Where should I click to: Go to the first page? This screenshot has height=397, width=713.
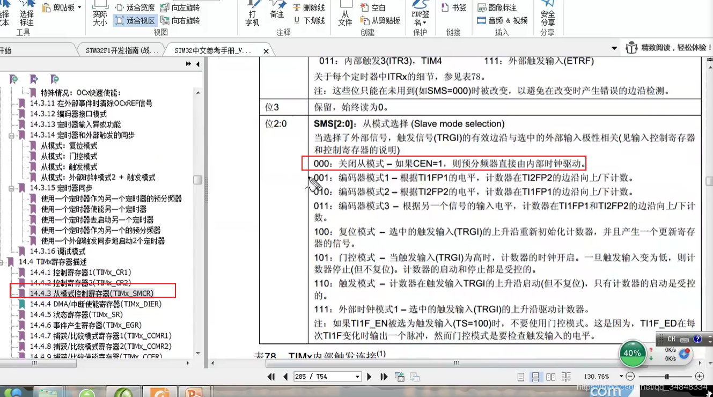click(x=271, y=377)
